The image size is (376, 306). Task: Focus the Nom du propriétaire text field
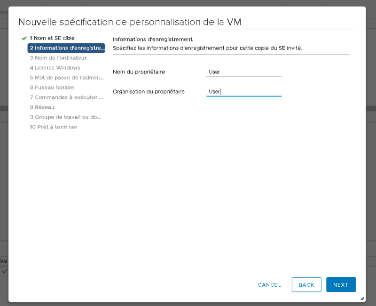pyautogui.click(x=243, y=72)
